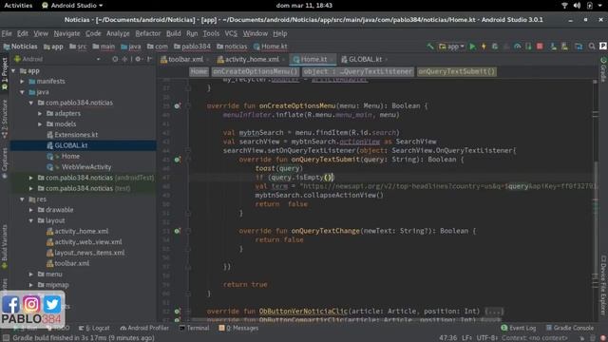This screenshot has width=608, height=342.
Task: Toggle the 1: Project side tool window
Action: click(x=5, y=74)
